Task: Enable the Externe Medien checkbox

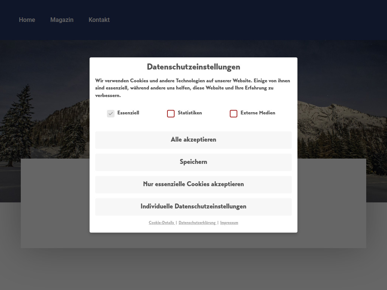Action: [234, 113]
